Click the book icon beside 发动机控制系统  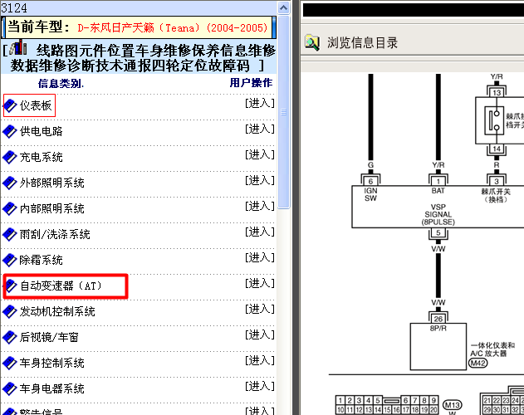(x=10, y=311)
